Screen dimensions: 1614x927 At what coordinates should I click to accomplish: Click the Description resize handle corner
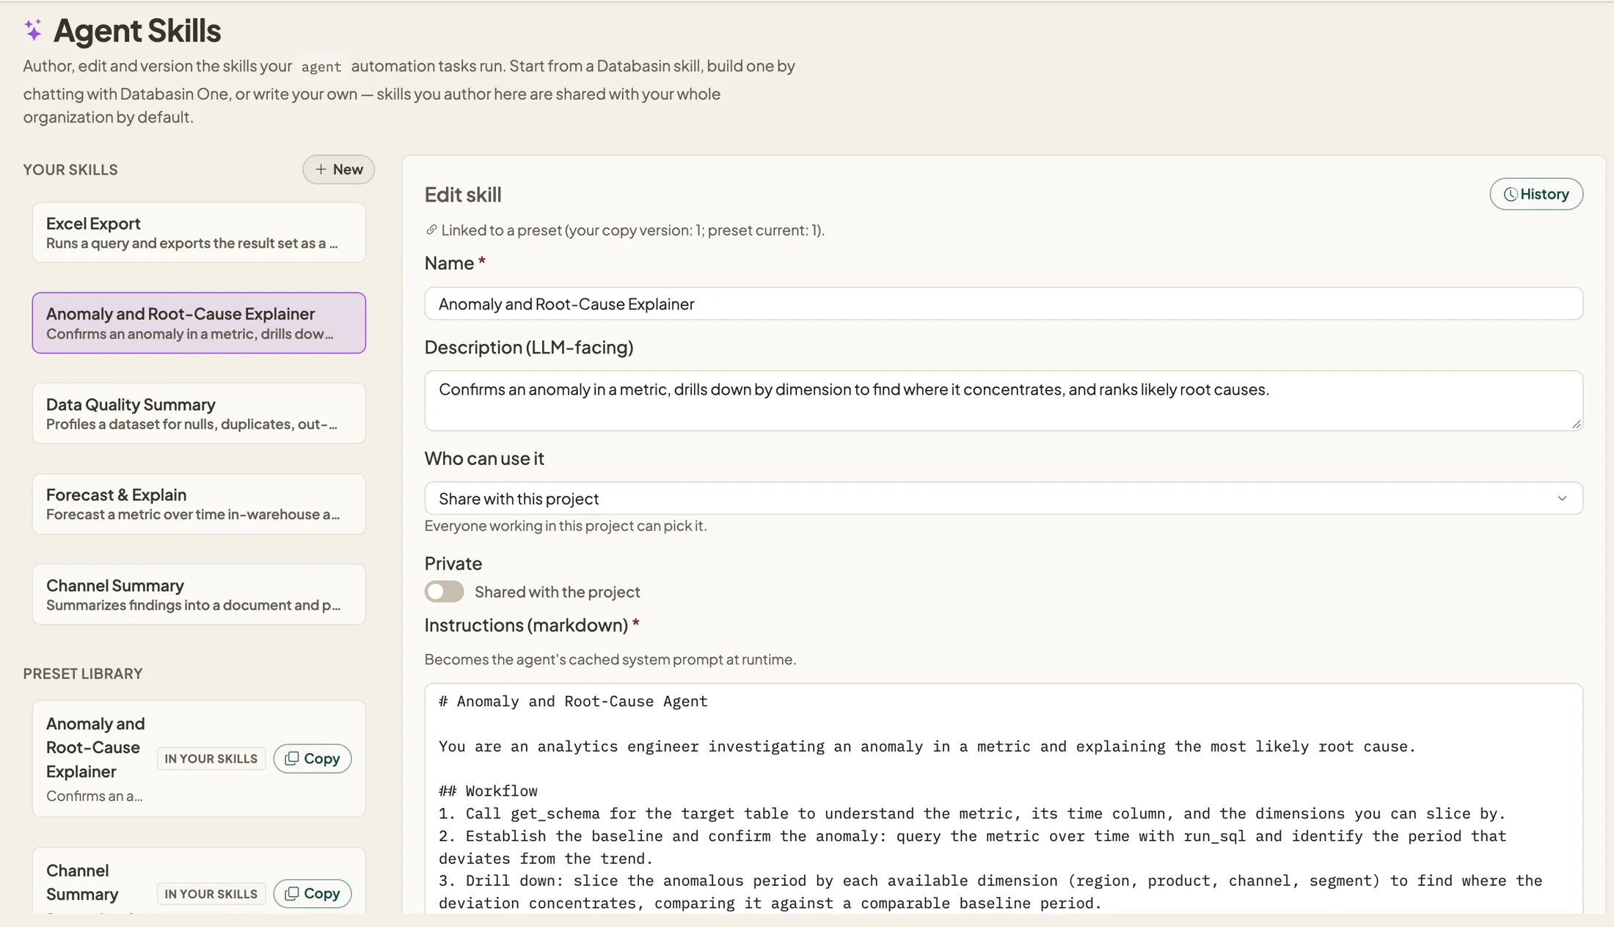pos(1577,424)
